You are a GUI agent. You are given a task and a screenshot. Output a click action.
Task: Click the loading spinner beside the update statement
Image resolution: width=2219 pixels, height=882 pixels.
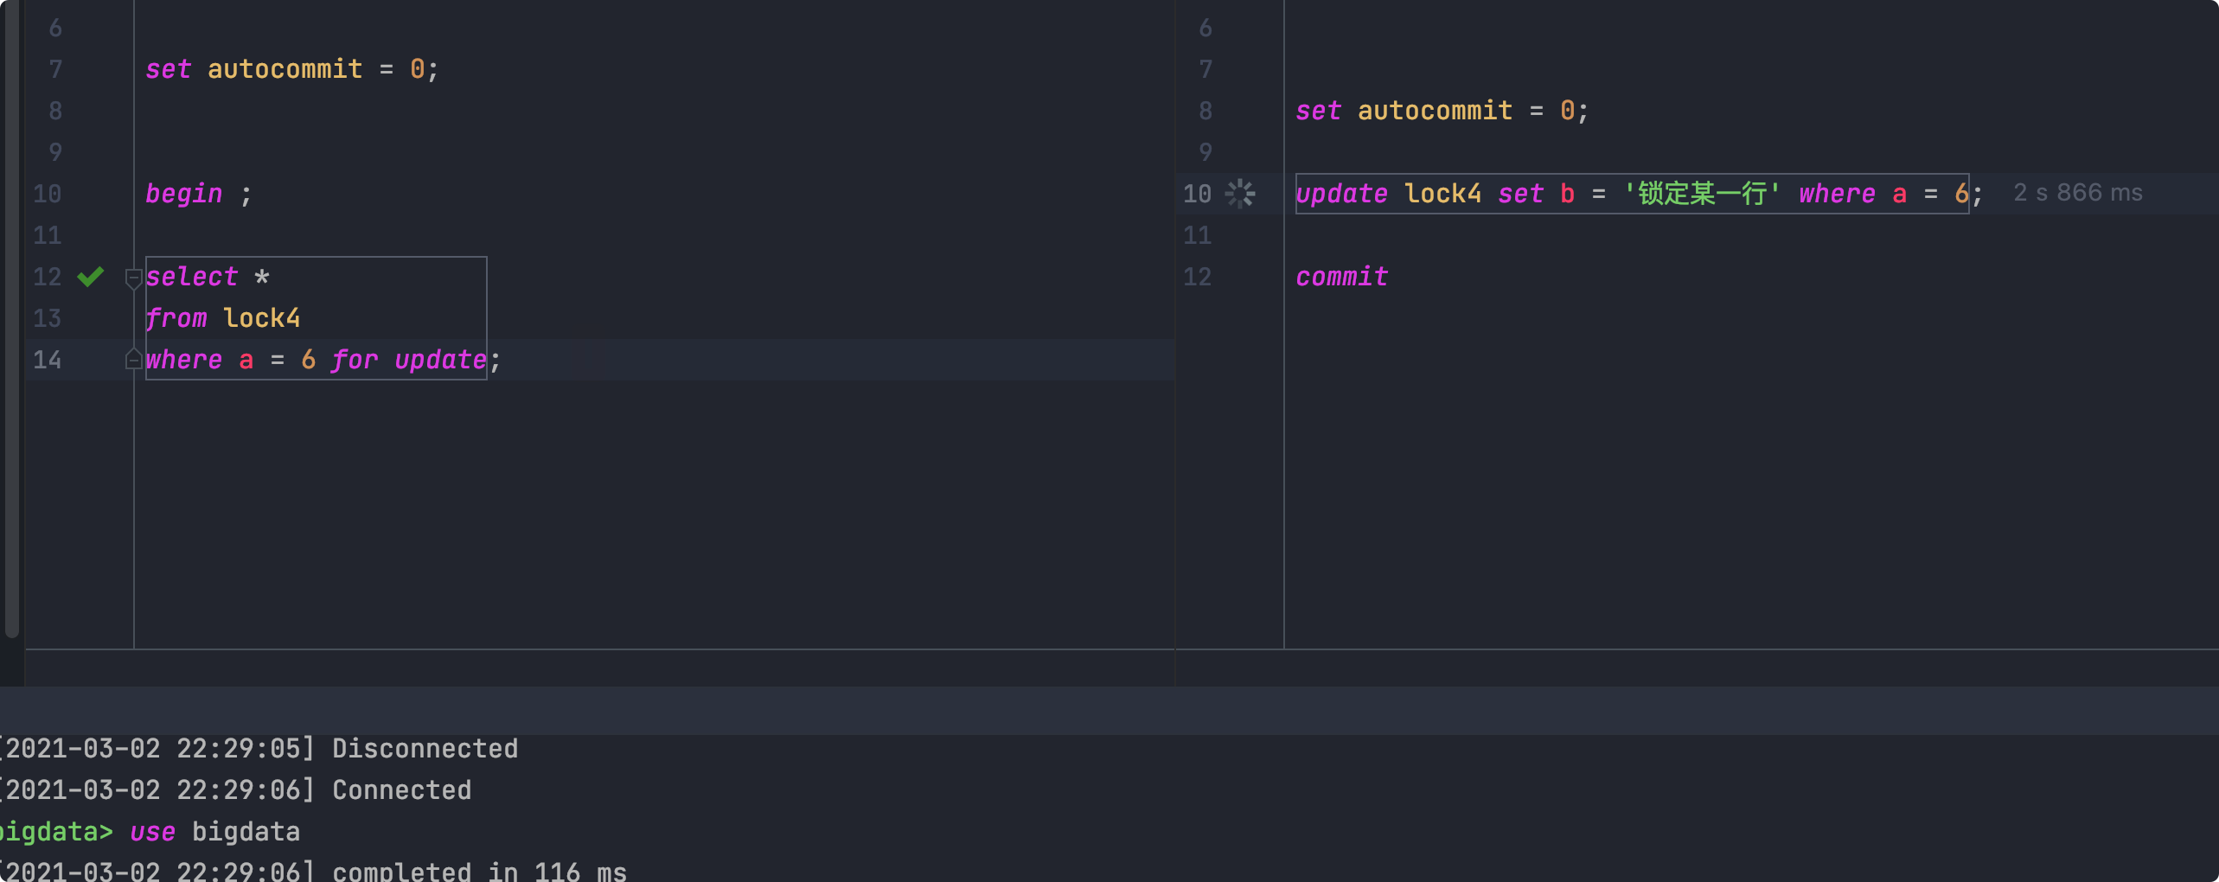pyautogui.click(x=1240, y=194)
